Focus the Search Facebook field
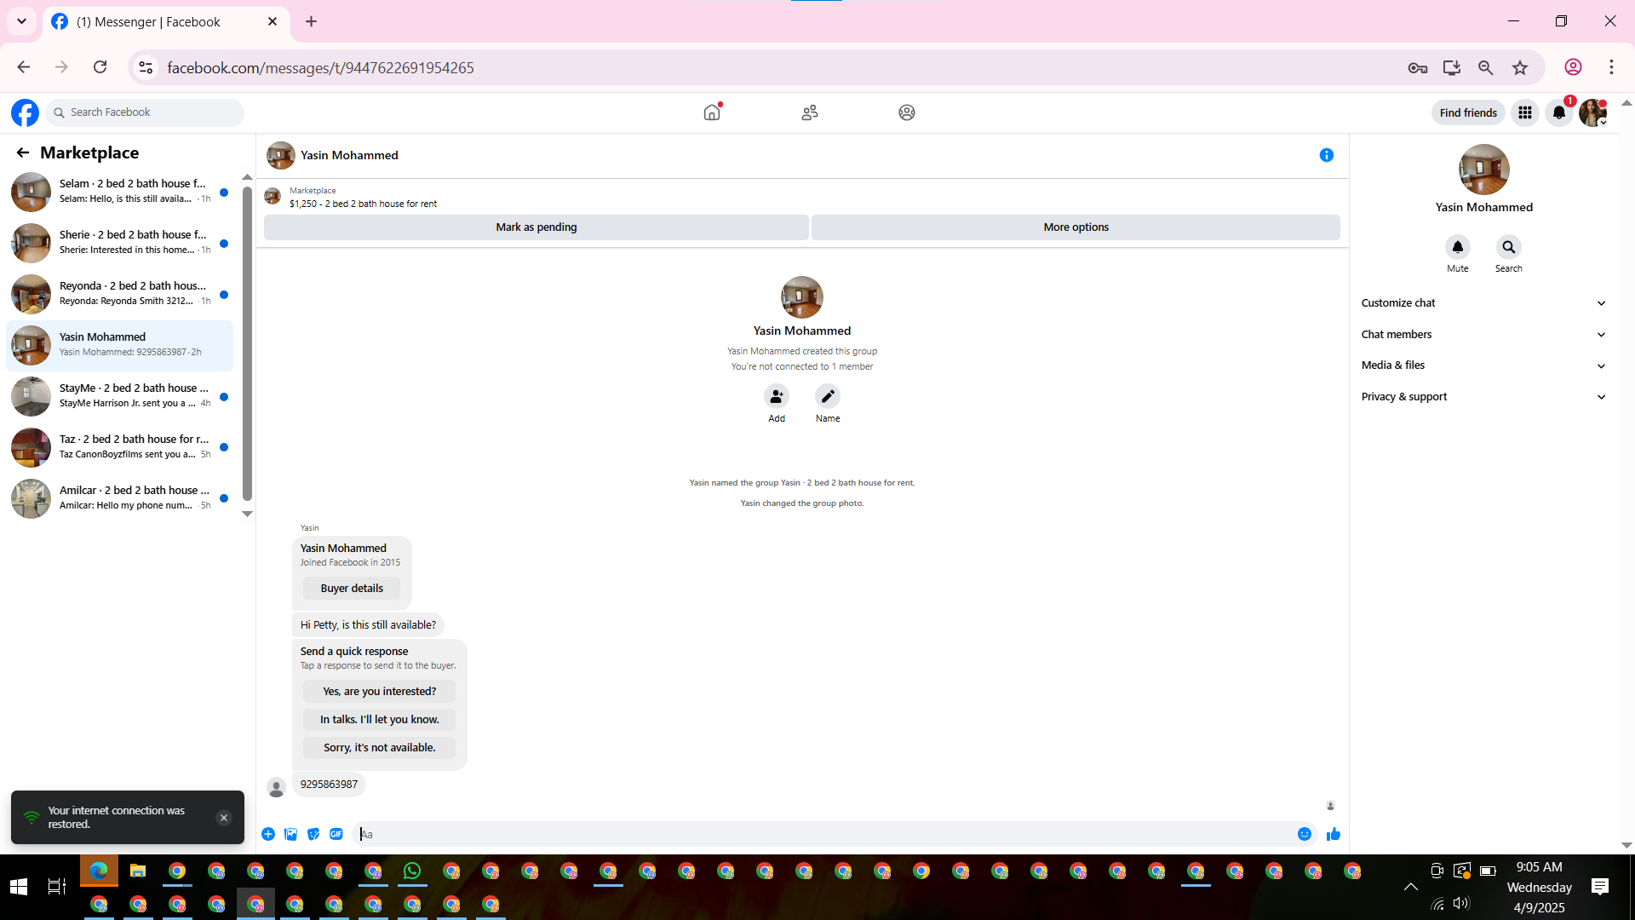The image size is (1635, 920). (x=145, y=112)
